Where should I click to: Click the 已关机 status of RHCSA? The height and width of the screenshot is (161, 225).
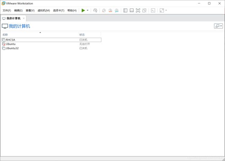(83, 40)
